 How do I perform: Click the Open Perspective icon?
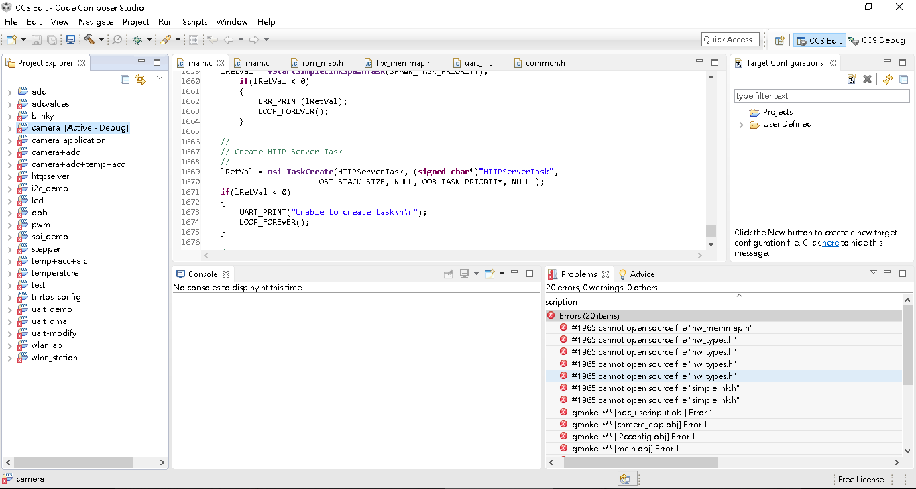tap(779, 40)
